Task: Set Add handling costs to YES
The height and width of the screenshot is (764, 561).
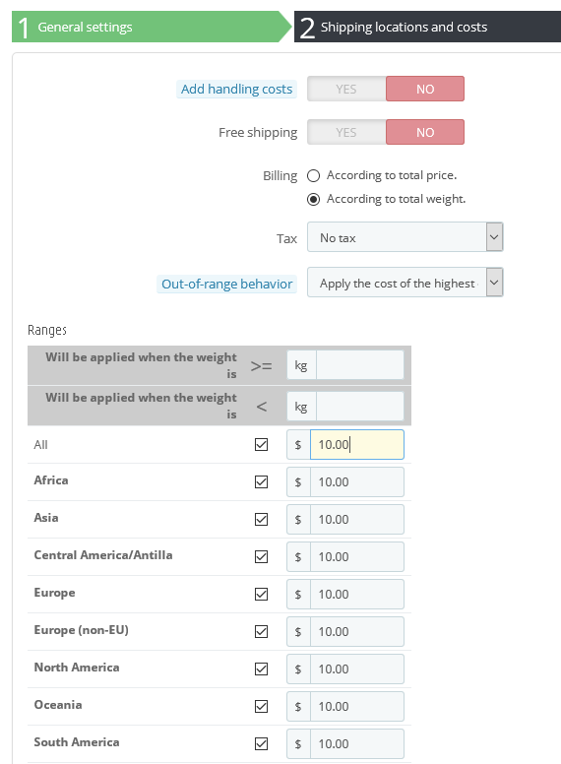Action: pos(346,89)
